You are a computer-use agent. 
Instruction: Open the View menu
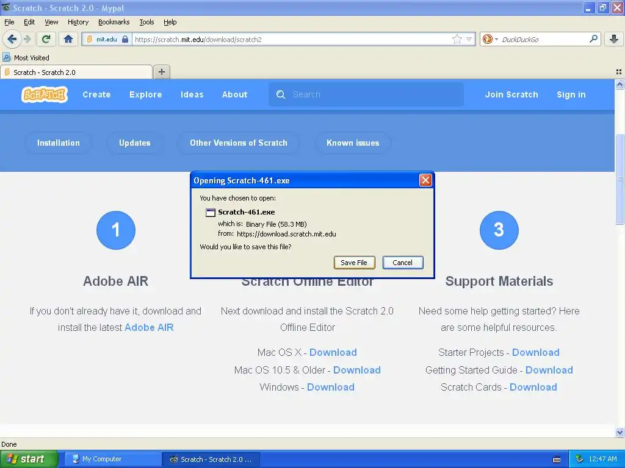pyautogui.click(x=51, y=22)
